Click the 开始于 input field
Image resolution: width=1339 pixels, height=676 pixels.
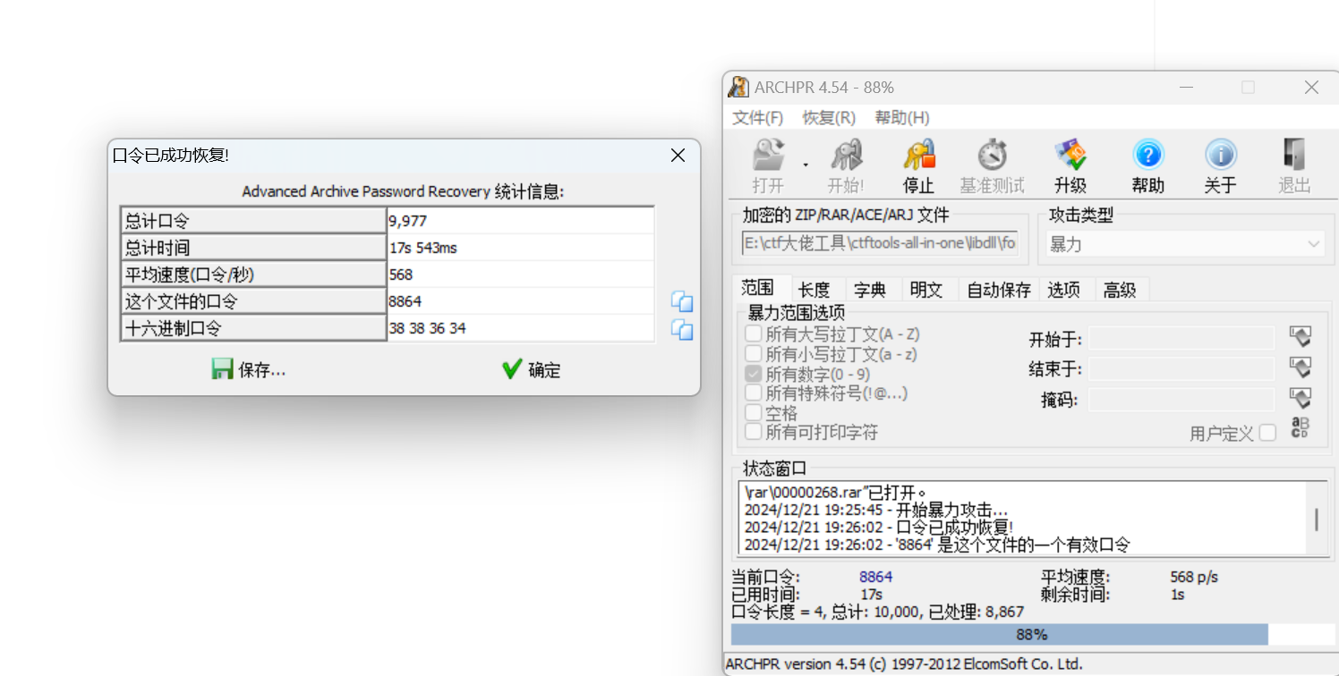(x=1181, y=338)
